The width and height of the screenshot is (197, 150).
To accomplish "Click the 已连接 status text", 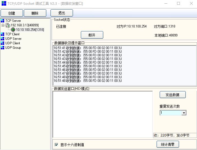I will (x=61, y=26).
